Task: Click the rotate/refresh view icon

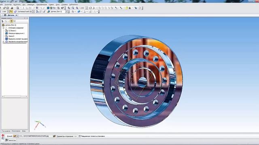Action: [x=91, y=8]
